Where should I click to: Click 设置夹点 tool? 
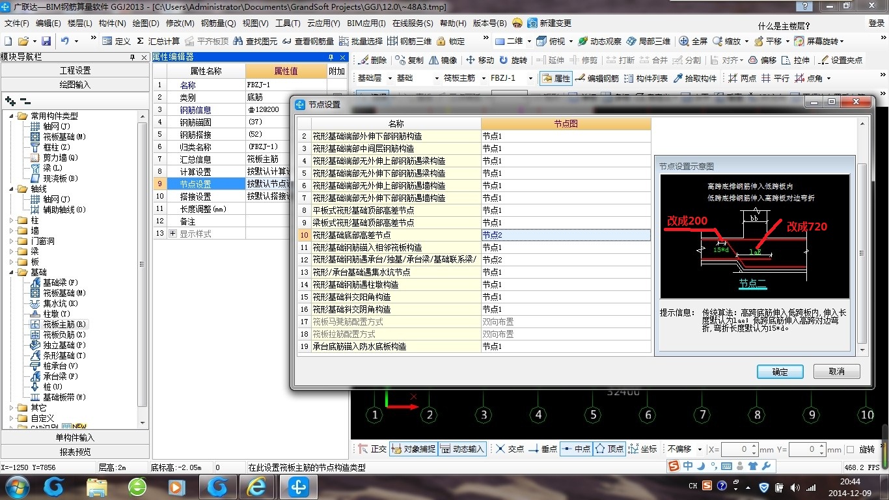coord(841,60)
